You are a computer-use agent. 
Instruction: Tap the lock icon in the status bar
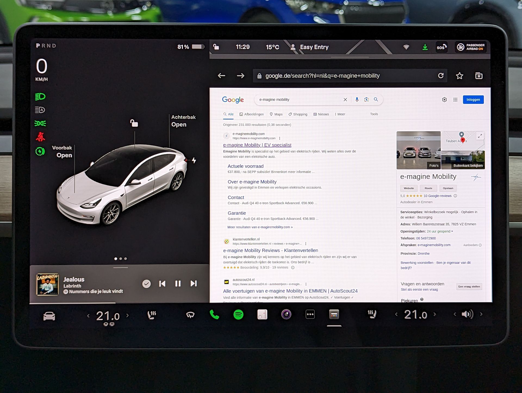[216, 47]
